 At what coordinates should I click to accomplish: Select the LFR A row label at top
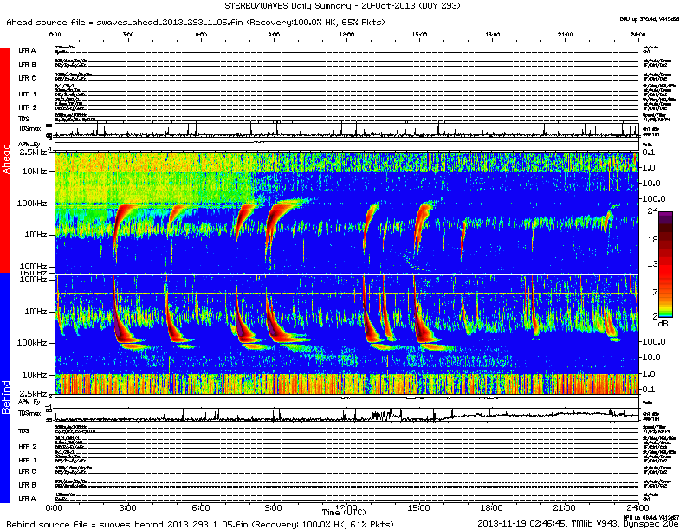point(28,51)
